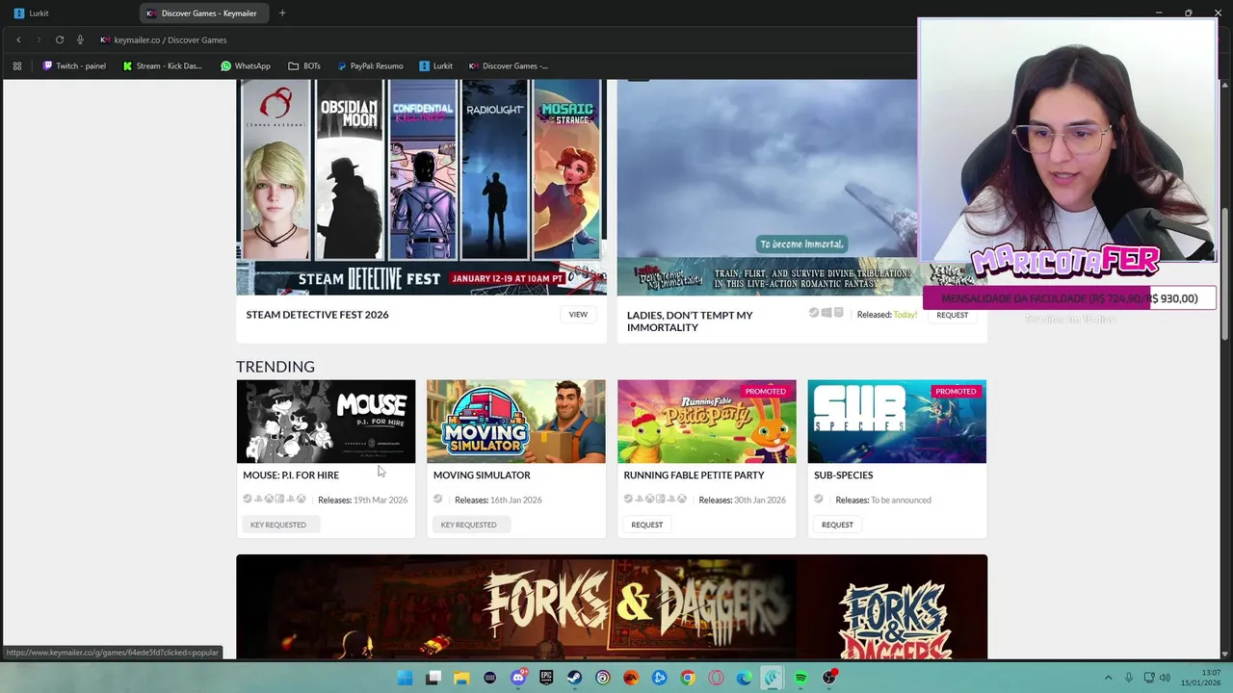Open Spotify from the taskbar
Image resolution: width=1233 pixels, height=693 pixels.
[800, 678]
